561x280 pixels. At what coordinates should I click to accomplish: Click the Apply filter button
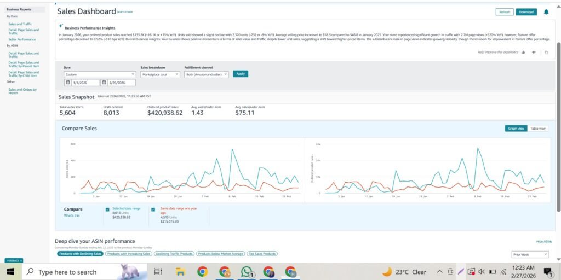pos(241,74)
